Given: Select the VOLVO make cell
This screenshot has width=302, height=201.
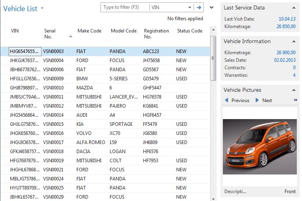Looking at the screenshot, I should click(84, 133).
